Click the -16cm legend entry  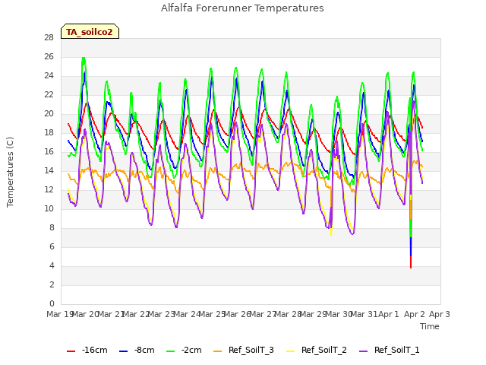[x=87, y=350]
